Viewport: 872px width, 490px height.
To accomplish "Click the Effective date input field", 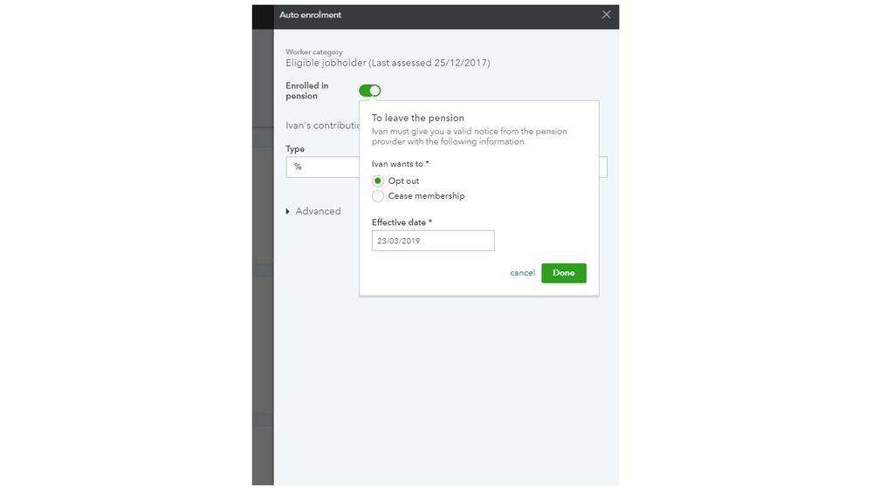I will tap(433, 241).
